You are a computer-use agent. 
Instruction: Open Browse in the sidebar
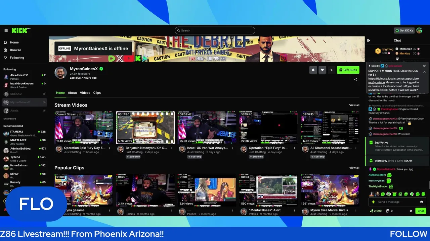coord(15,50)
